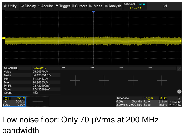
Task: Add a measurement in the fourth empty plus slot
Action: pos(162,81)
